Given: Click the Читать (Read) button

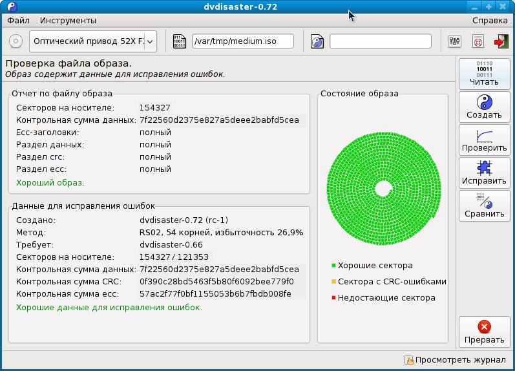Looking at the screenshot, I should click(484, 74).
